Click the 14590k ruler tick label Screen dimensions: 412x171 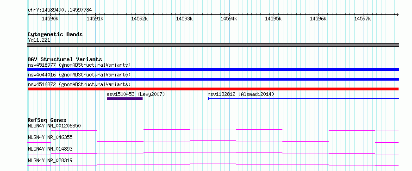point(50,19)
